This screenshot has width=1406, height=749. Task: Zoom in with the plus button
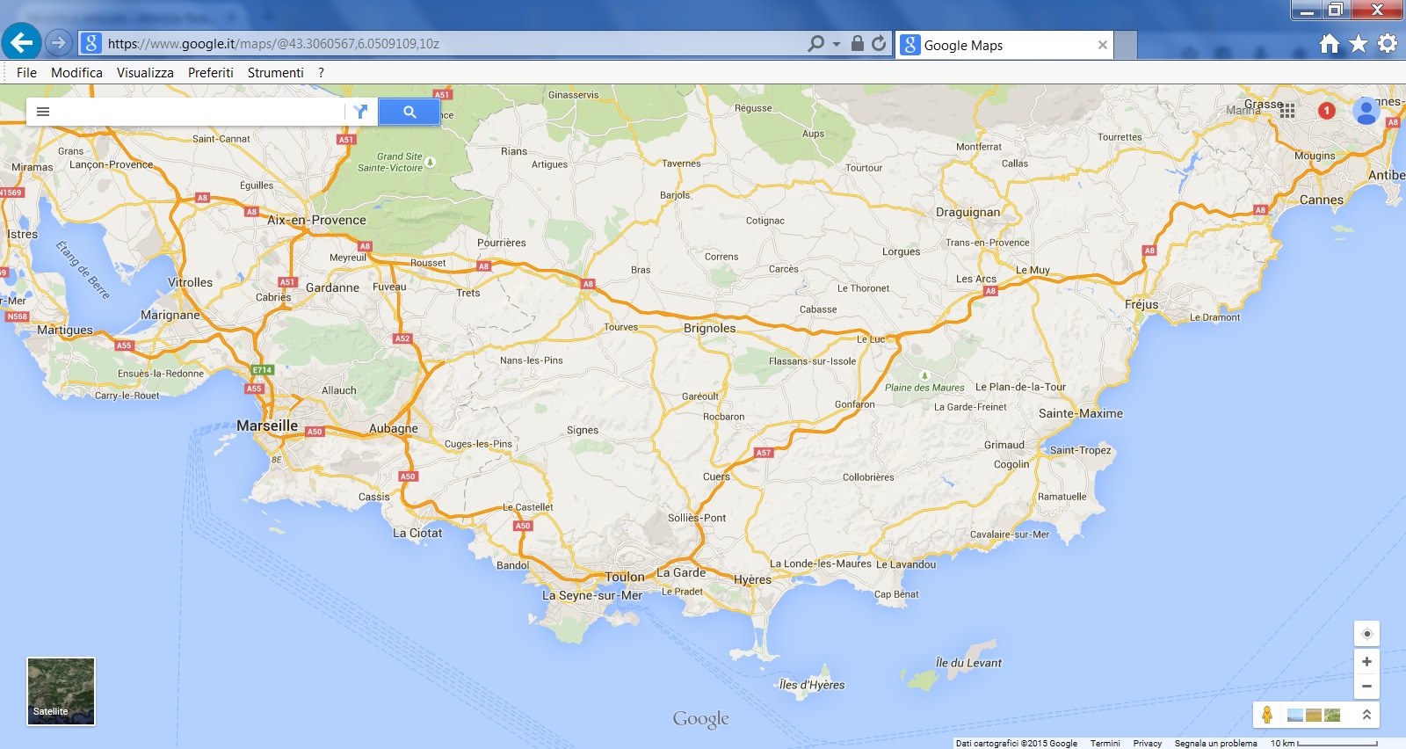(1366, 662)
